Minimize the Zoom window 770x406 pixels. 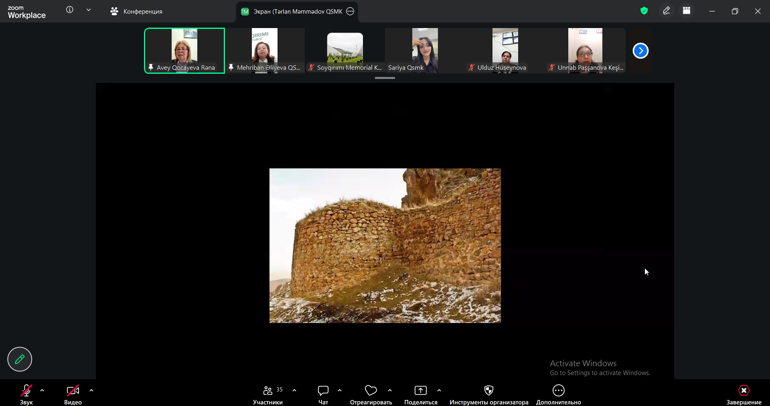pyautogui.click(x=712, y=11)
